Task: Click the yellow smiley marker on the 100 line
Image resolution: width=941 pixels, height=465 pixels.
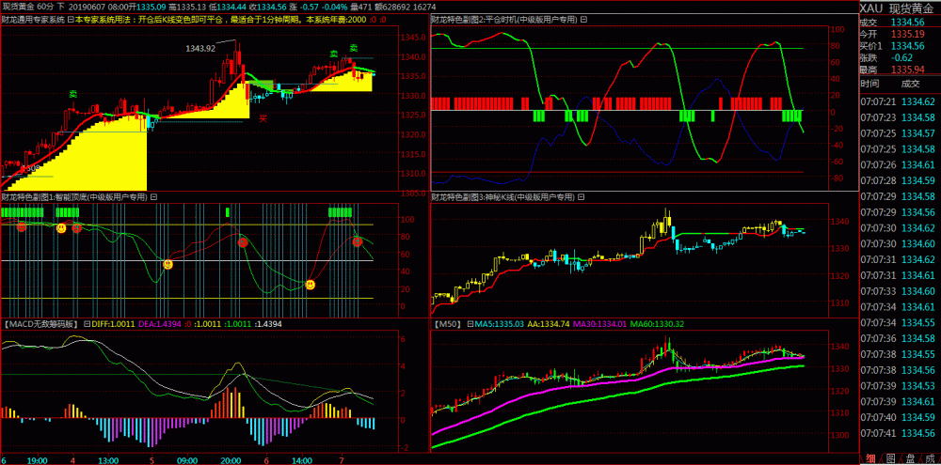Action: (61, 227)
